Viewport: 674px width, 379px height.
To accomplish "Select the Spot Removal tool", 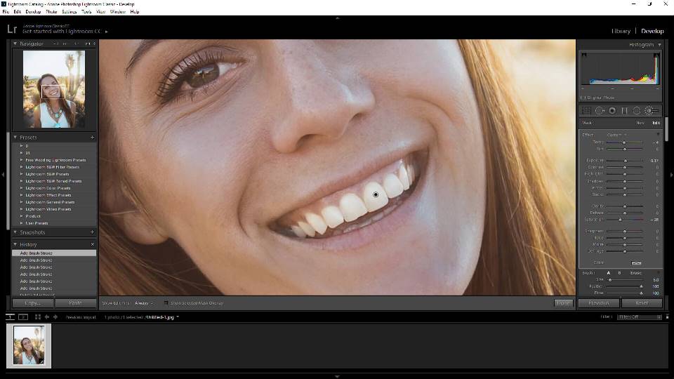I will (x=600, y=111).
